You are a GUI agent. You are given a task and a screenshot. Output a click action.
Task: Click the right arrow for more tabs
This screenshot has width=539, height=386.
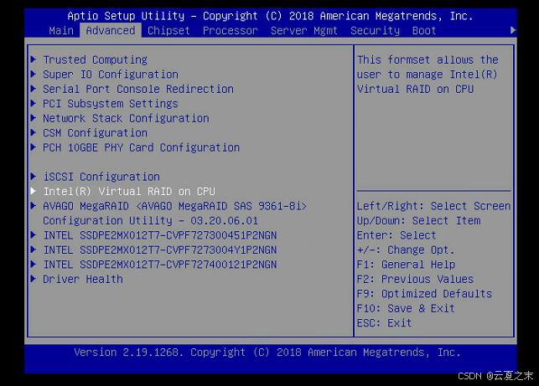(512, 30)
